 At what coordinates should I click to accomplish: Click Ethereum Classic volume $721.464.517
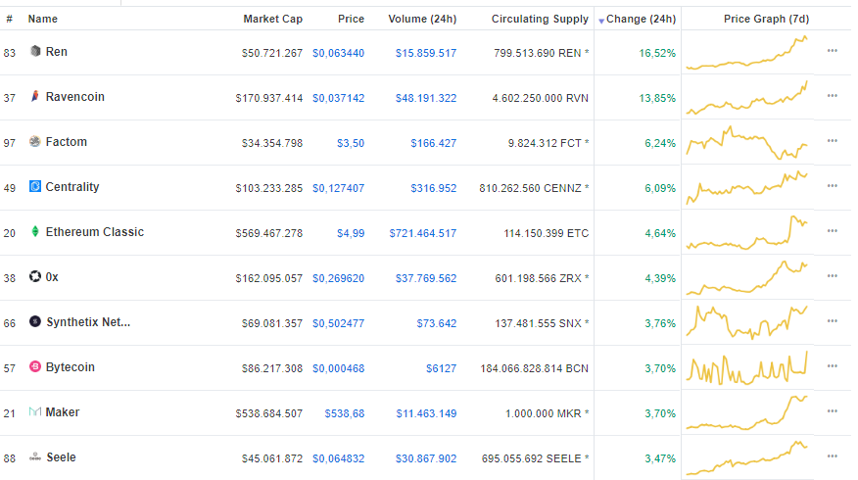click(422, 233)
